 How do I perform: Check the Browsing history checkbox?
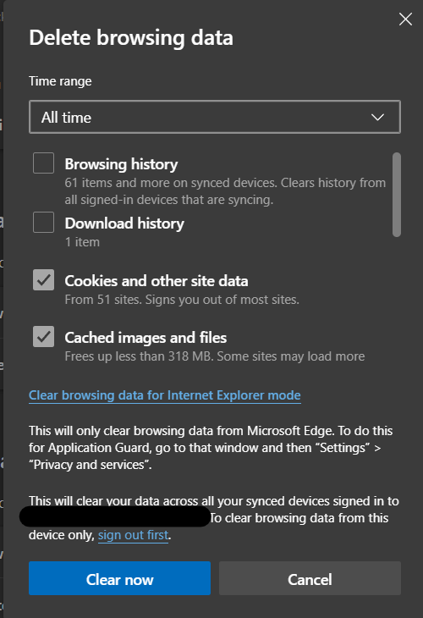click(x=44, y=163)
